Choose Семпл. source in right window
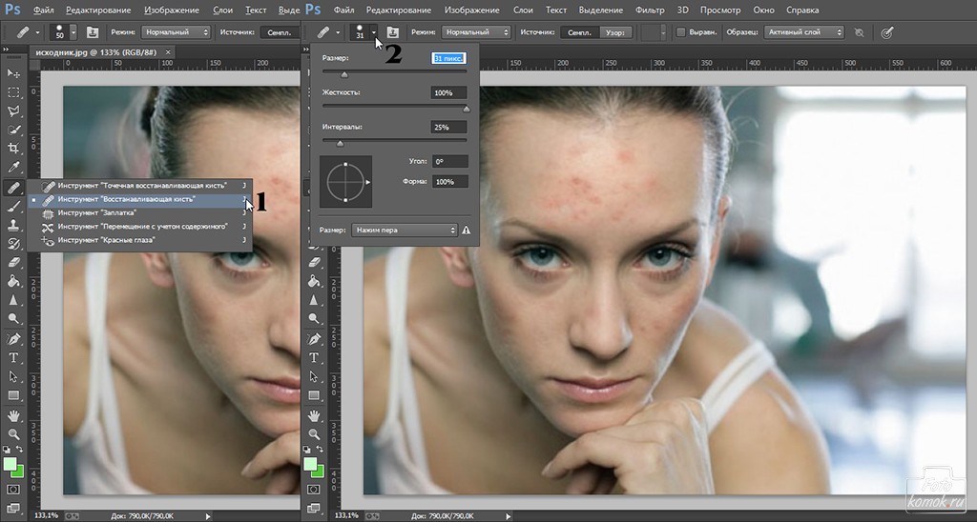 click(579, 32)
